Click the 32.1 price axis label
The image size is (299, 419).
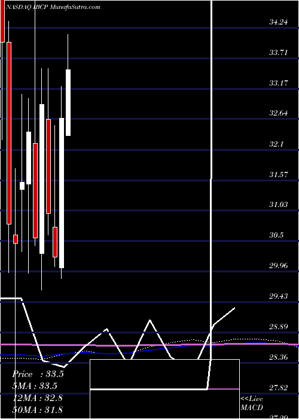(x=276, y=144)
